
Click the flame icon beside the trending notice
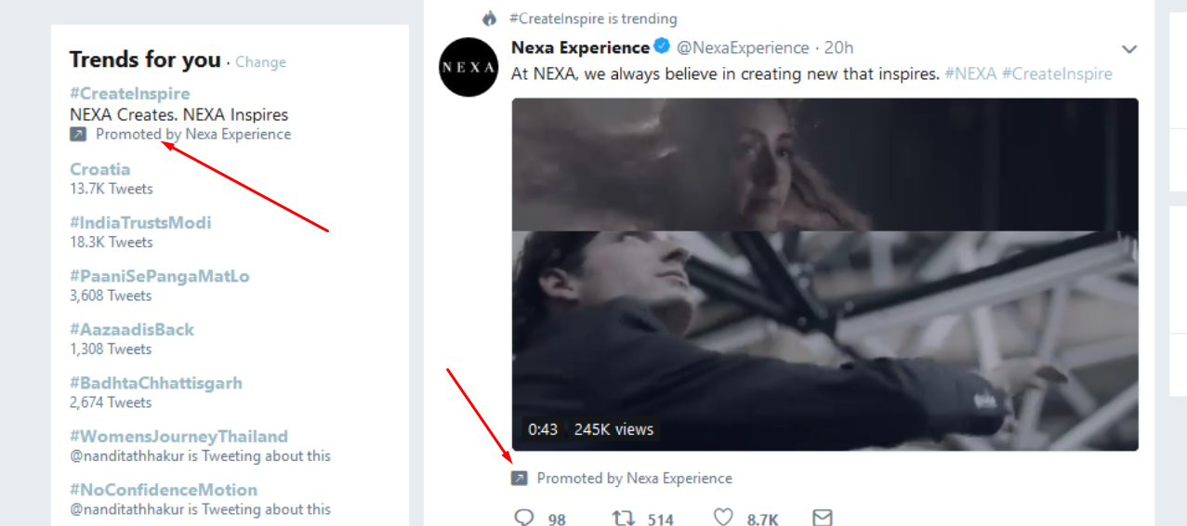490,19
